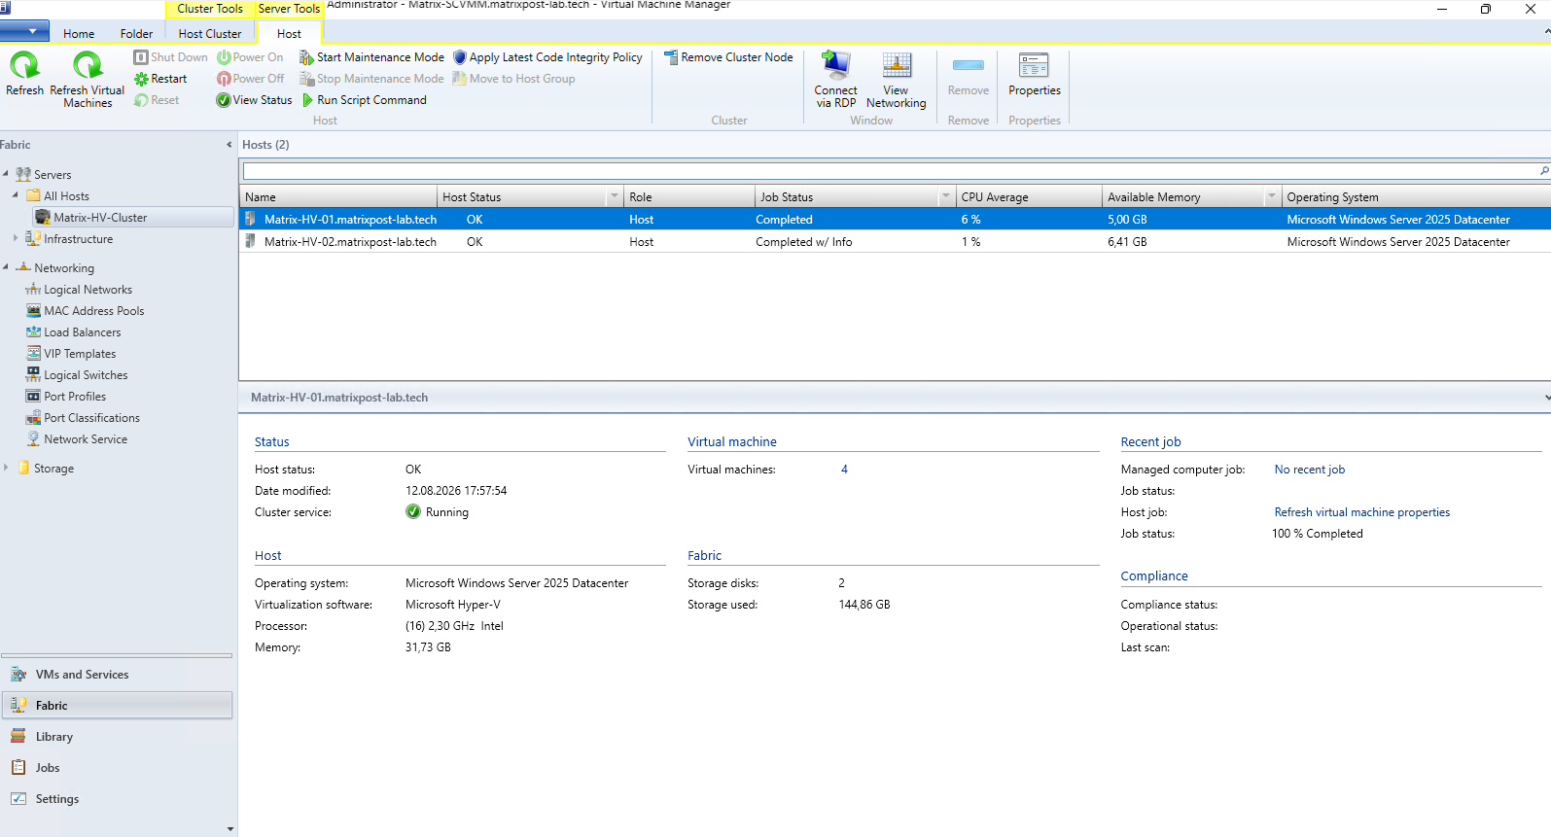Click the greyed Shut Down command
Screen dimensions: 1551x837
[x=170, y=57]
